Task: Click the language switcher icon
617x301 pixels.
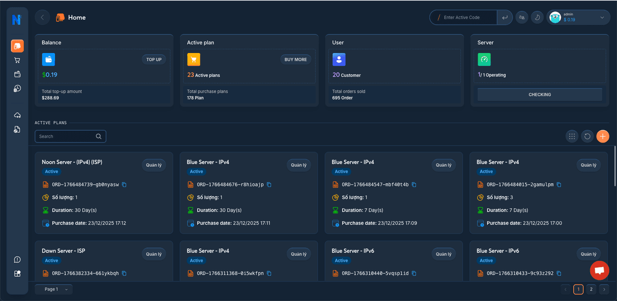Action: [x=521, y=17]
